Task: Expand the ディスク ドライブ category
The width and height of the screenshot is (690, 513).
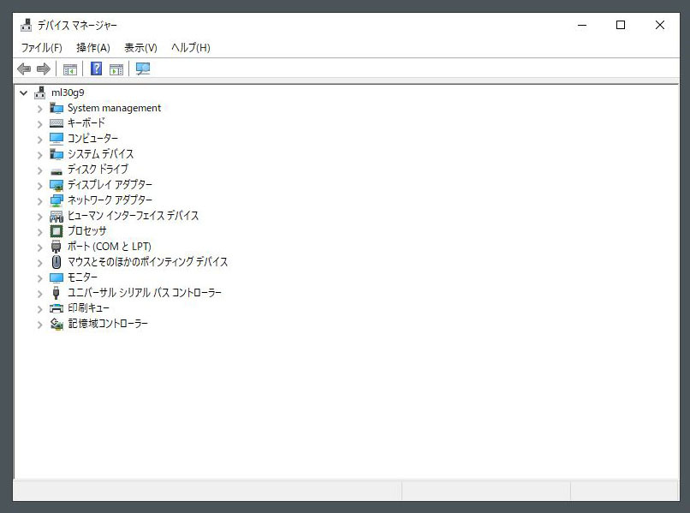Action: 40,170
